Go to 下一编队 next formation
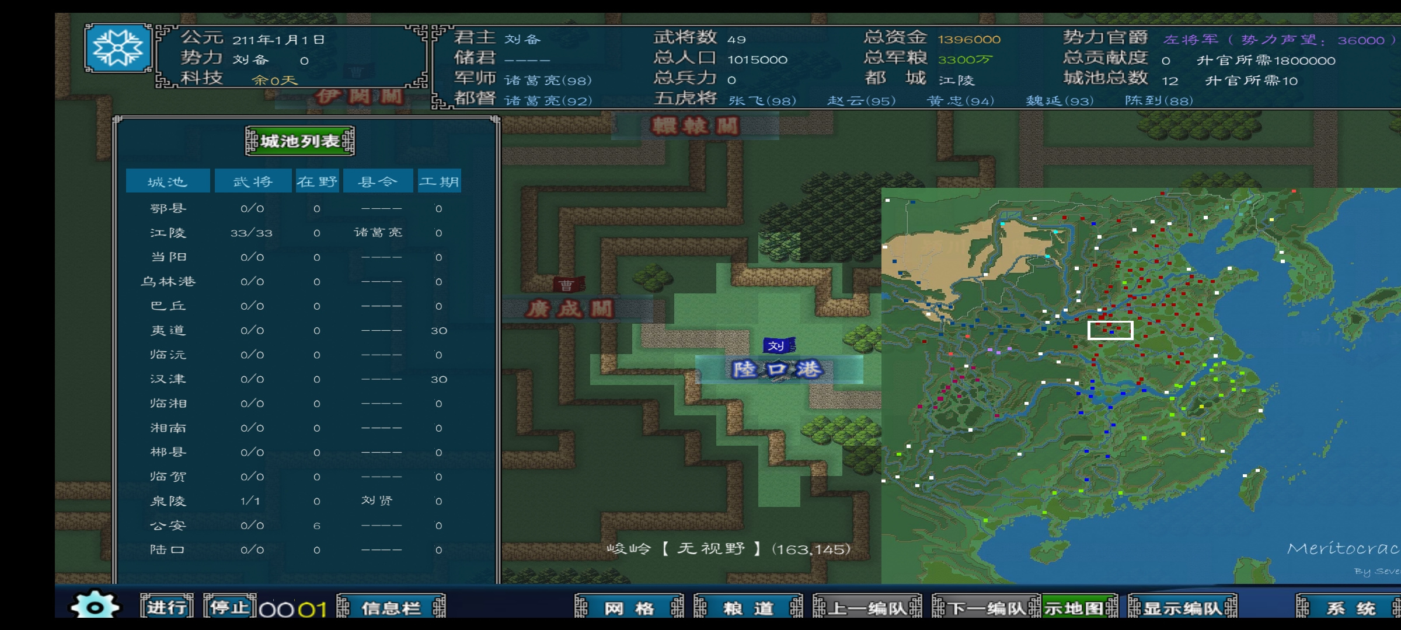This screenshot has height=630, width=1401. click(986, 608)
